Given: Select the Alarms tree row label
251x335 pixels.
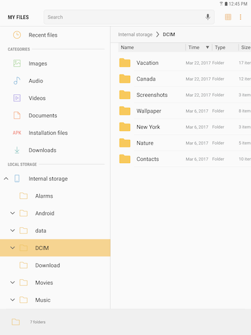Looking at the screenshot, I should click(x=44, y=196).
